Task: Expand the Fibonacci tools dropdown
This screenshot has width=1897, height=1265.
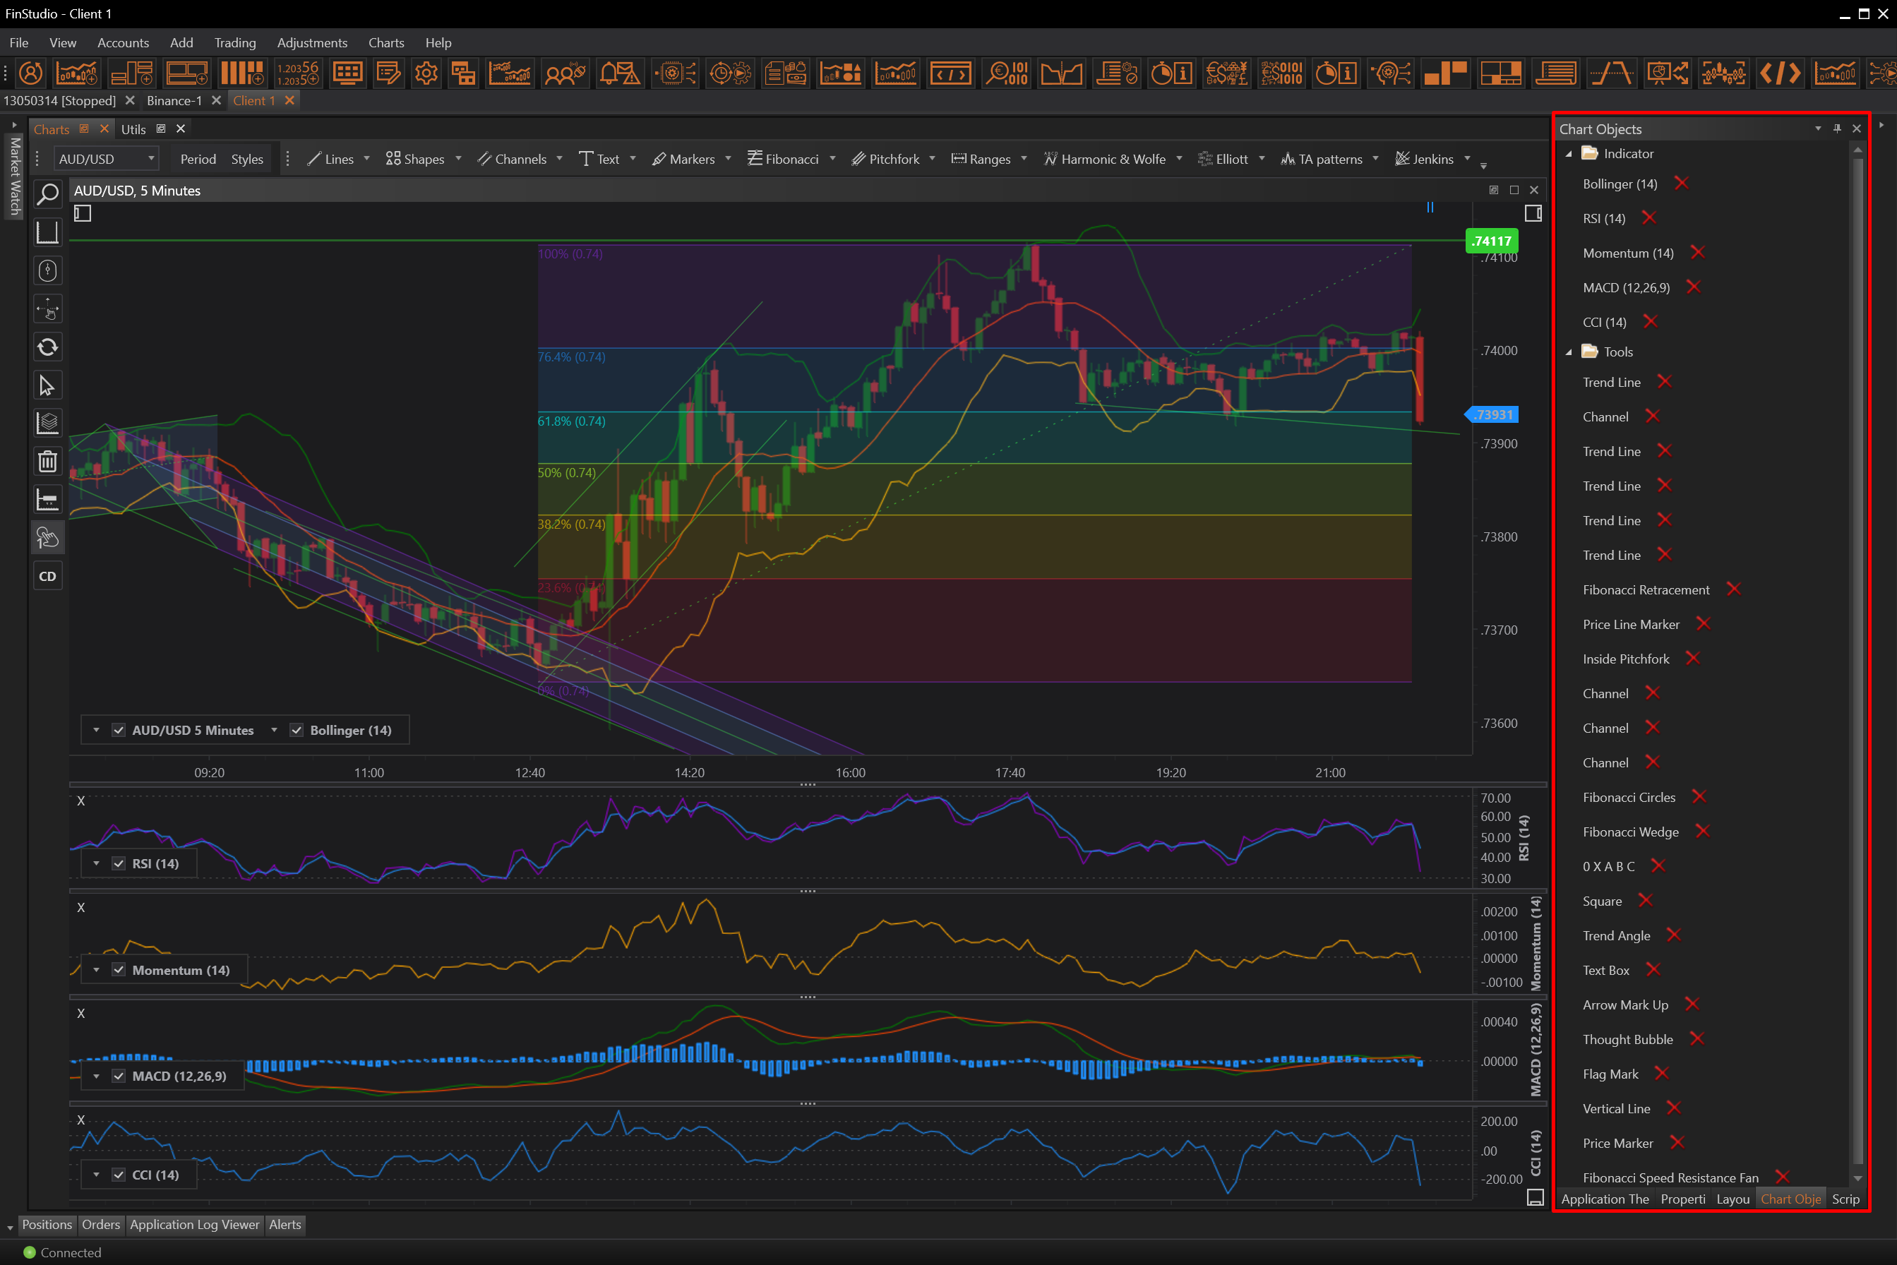Action: coord(832,159)
